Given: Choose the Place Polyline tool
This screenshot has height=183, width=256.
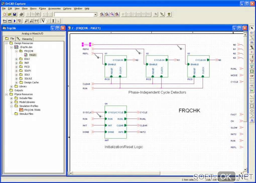Looking at the screenshot, I should pyautogui.click(x=252, y=101).
